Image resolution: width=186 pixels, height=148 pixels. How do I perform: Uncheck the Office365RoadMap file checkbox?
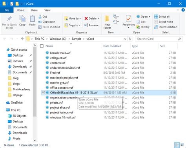click(x=43, y=93)
